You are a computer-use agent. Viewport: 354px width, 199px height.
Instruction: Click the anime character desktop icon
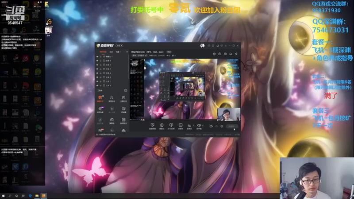(49, 31)
